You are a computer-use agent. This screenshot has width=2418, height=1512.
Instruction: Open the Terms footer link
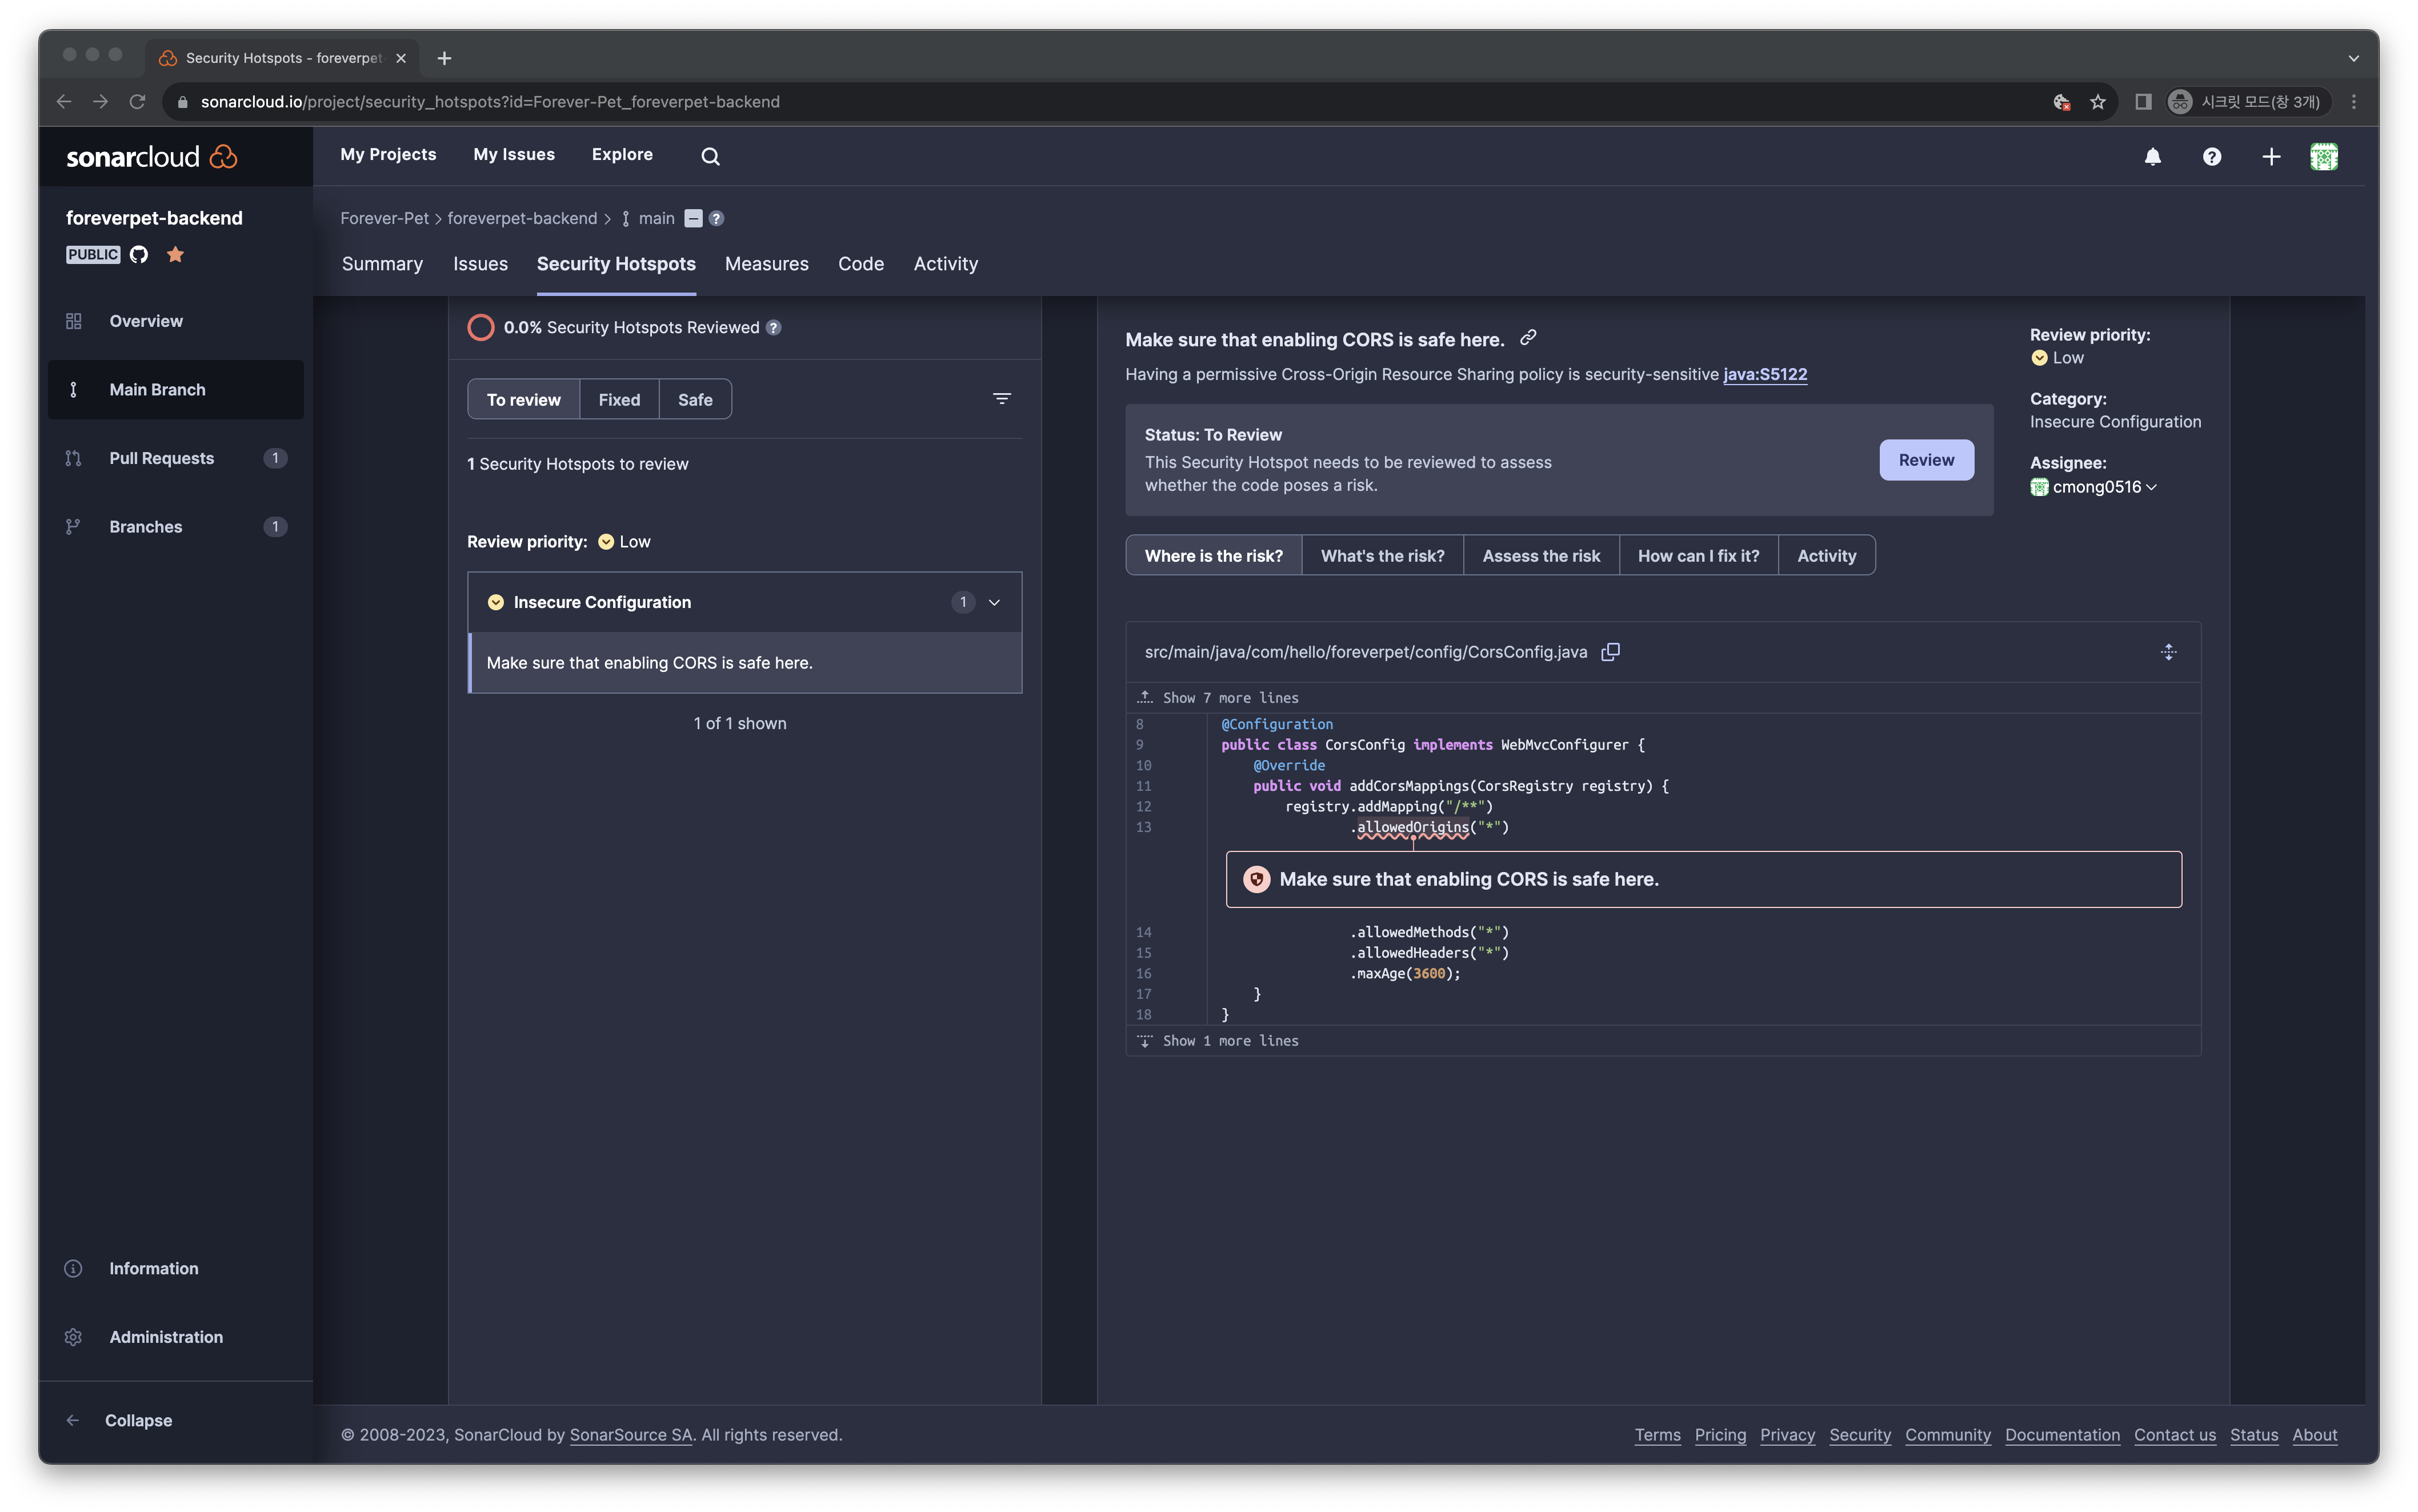(1658, 1435)
